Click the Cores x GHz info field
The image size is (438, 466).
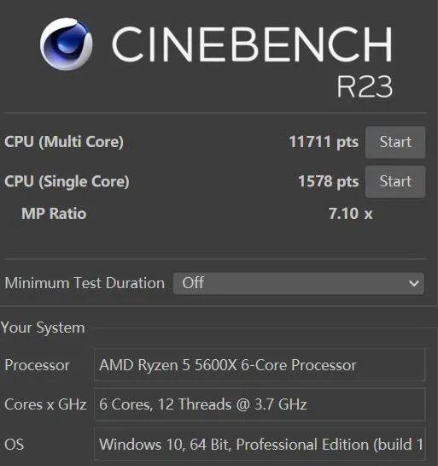click(260, 404)
